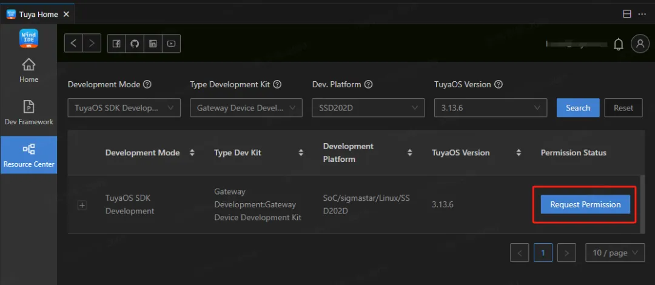The image size is (655, 285).
Task: Open the Dev Framework sidebar section
Action: [x=29, y=113]
